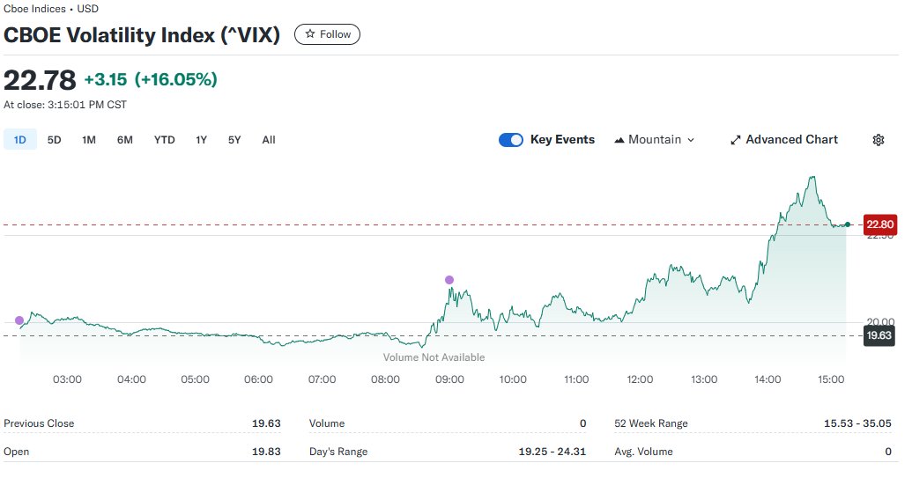Click the Follow star button
Image resolution: width=912 pixels, height=478 pixels.
tap(327, 34)
